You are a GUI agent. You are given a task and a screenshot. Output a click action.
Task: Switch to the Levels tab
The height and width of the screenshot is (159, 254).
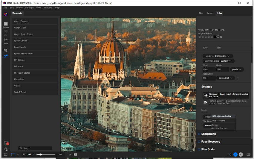click(x=210, y=13)
